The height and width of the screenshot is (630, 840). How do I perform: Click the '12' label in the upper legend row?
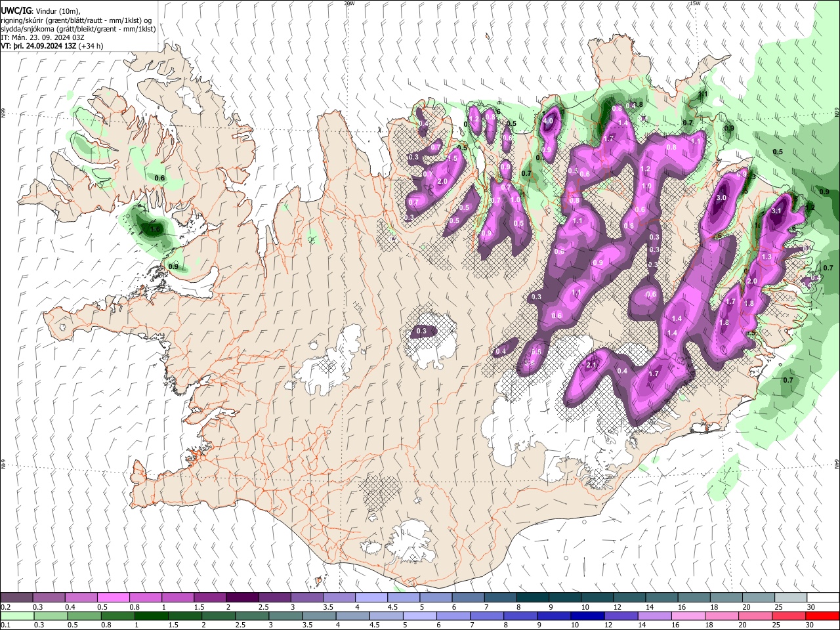click(618, 607)
